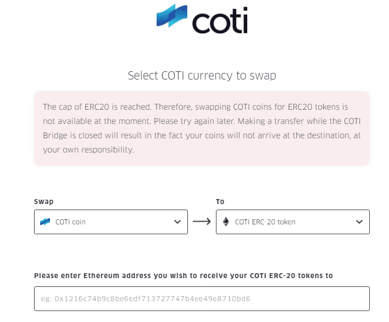
Task: Select the 'COTI ERC-20 token' text label
Action: pyautogui.click(x=265, y=222)
